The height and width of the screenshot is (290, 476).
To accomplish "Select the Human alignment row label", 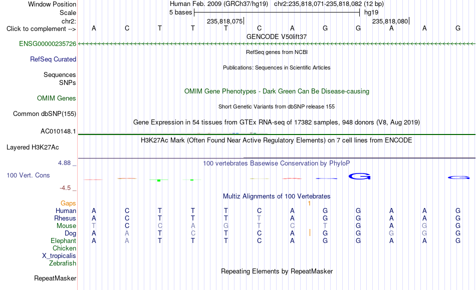I will 66,210.
